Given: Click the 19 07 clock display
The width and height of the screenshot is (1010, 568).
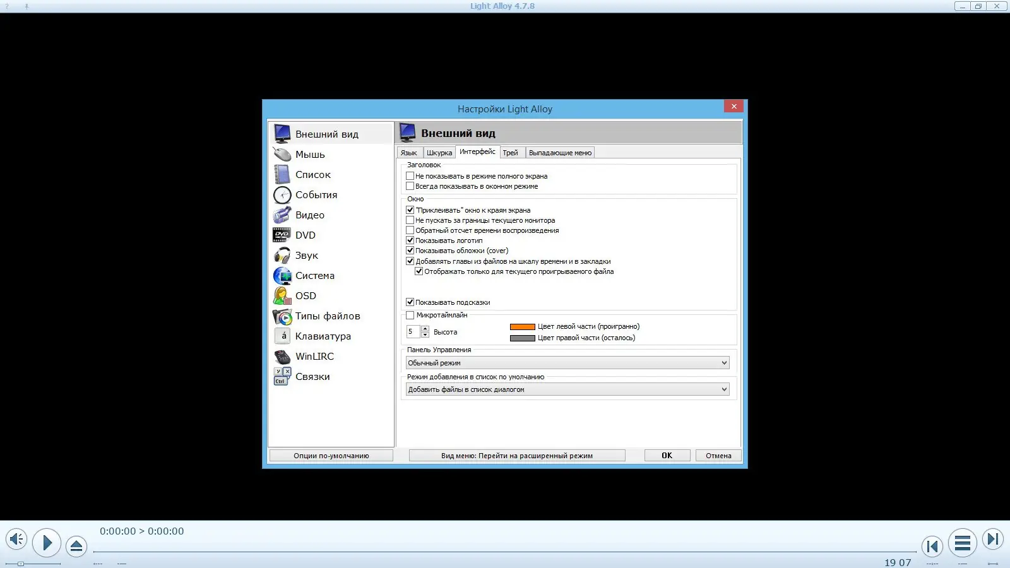Looking at the screenshot, I should (x=898, y=562).
